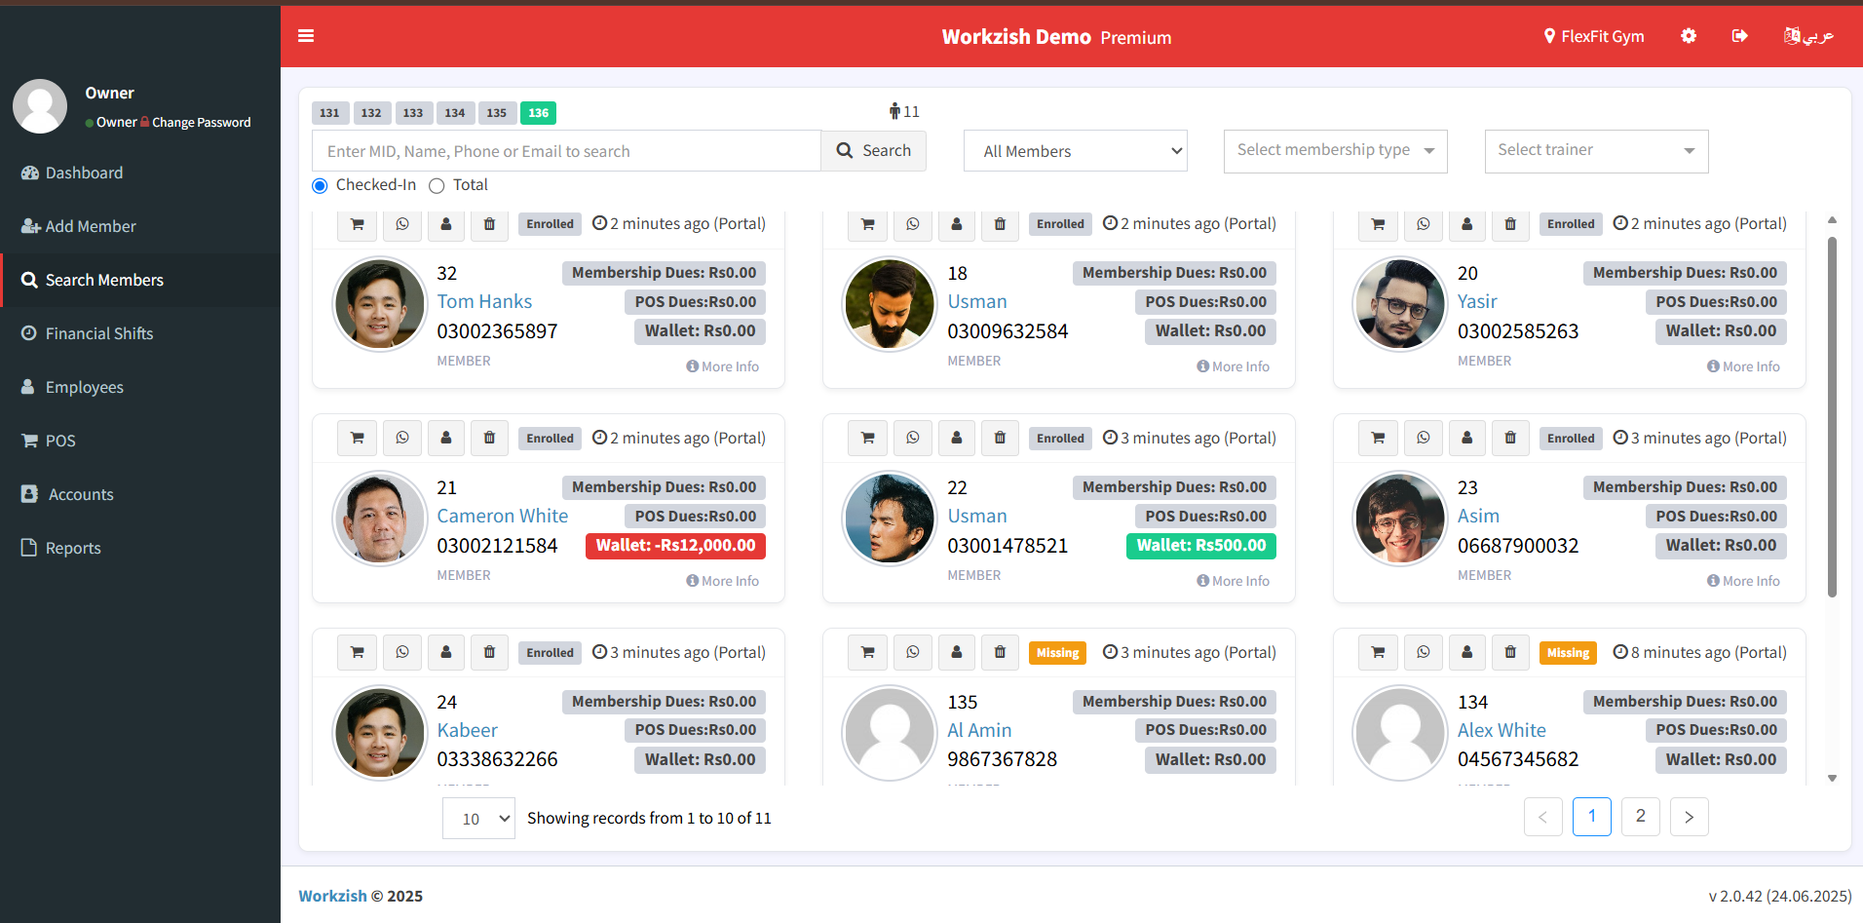Open the All Members dropdown
The image size is (1863, 923).
tap(1076, 151)
